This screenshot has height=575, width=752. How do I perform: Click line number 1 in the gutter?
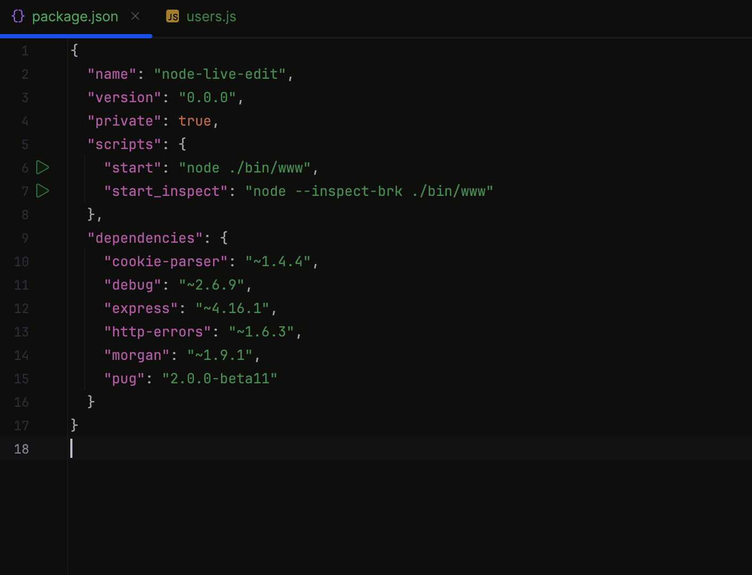[24, 51]
